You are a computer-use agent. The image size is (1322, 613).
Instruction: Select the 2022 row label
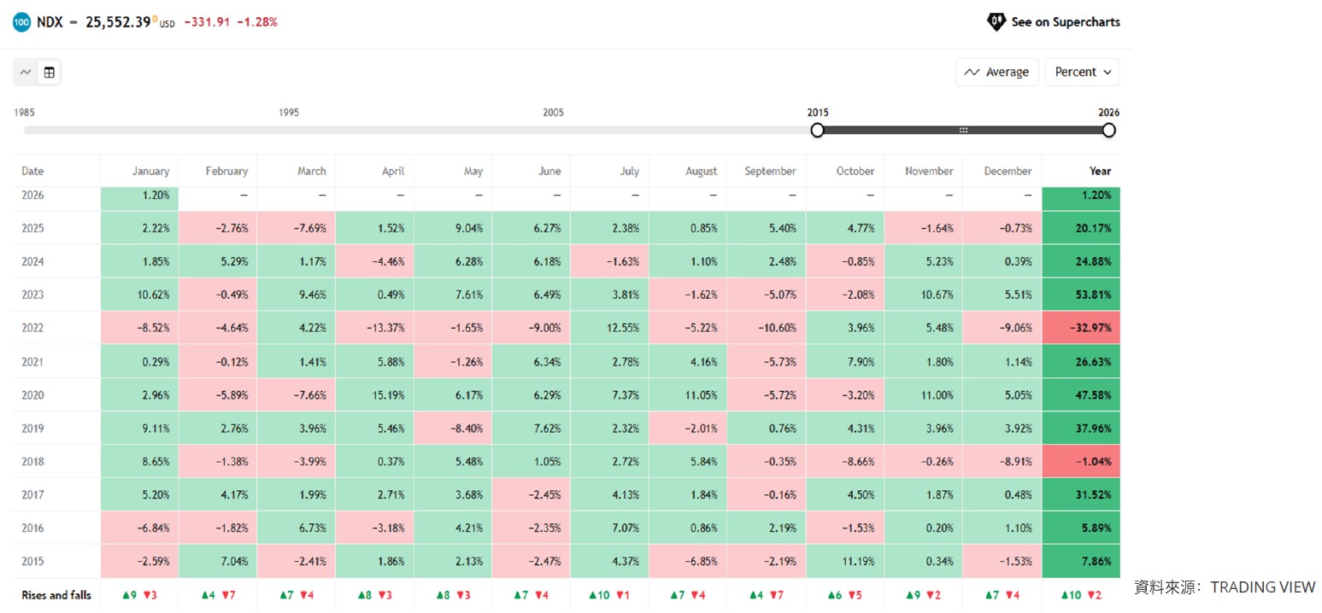[32, 328]
